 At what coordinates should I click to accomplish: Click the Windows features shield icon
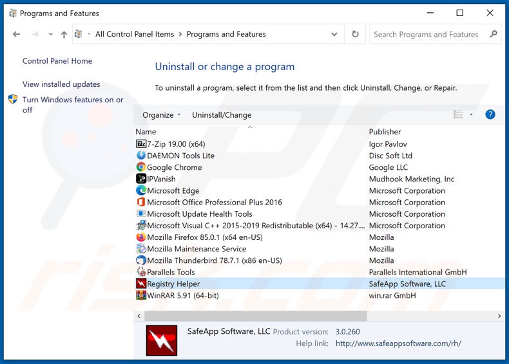[13, 99]
